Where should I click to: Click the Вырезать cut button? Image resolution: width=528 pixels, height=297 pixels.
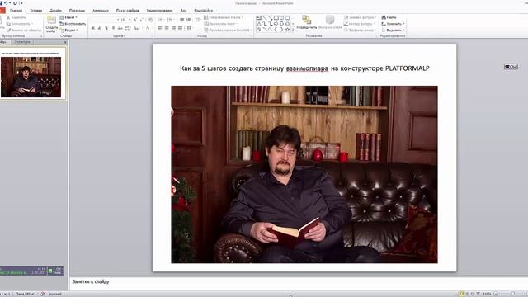pyautogui.click(x=16, y=17)
